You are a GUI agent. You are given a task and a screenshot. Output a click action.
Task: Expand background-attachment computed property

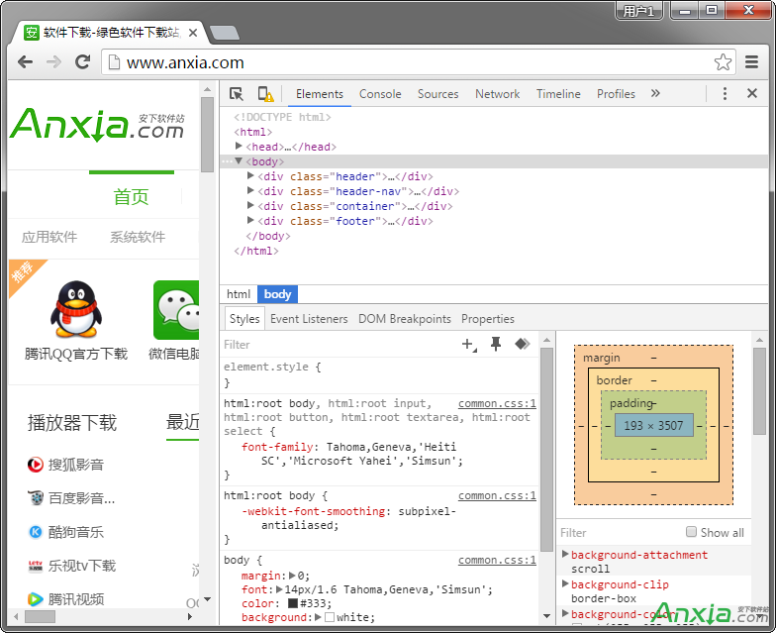pos(565,555)
